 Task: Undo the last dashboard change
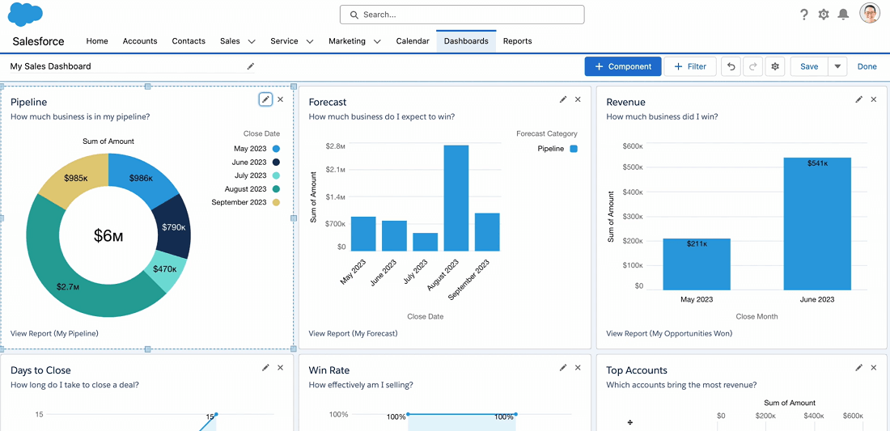coord(731,66)
